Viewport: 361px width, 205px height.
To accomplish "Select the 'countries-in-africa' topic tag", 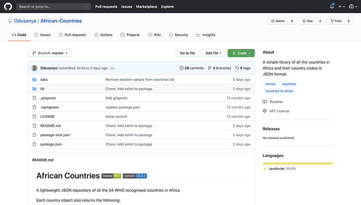I will (x=279, y=91).
